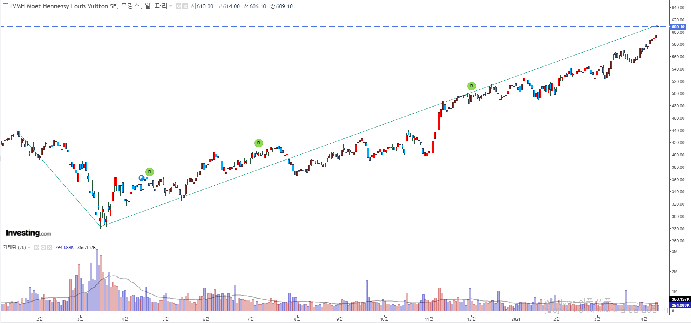The height and width of the screenshot is (323, 691).
Task: Click the blue P marker on April candles
Action: pos(141,178)
